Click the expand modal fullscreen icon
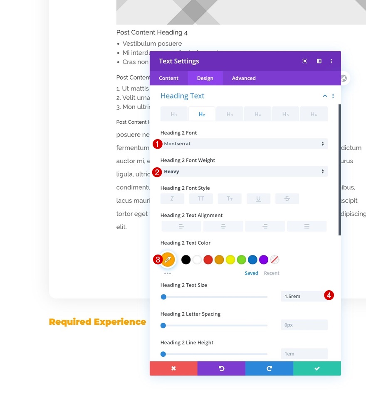366x397 pixels. pos(305,61)
